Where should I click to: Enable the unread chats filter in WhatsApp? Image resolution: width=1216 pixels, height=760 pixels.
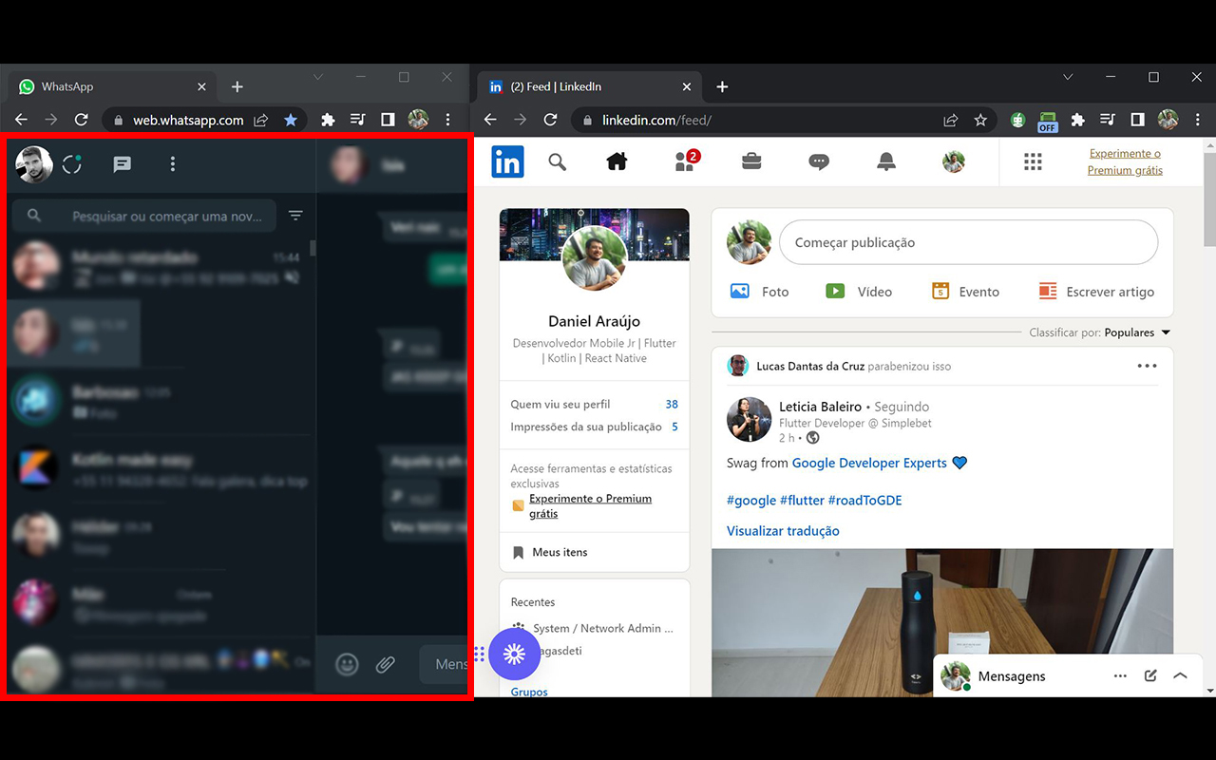[x=295, y=216]
